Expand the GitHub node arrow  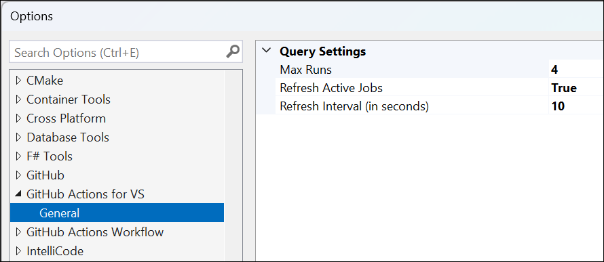click(x=18, y=175)
